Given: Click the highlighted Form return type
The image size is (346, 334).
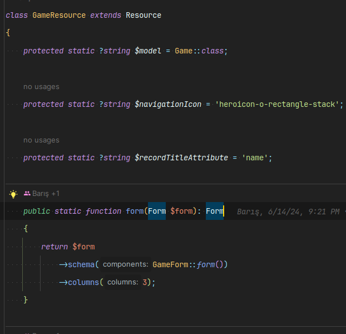Looking at the screenshot, I should point(214,211).
